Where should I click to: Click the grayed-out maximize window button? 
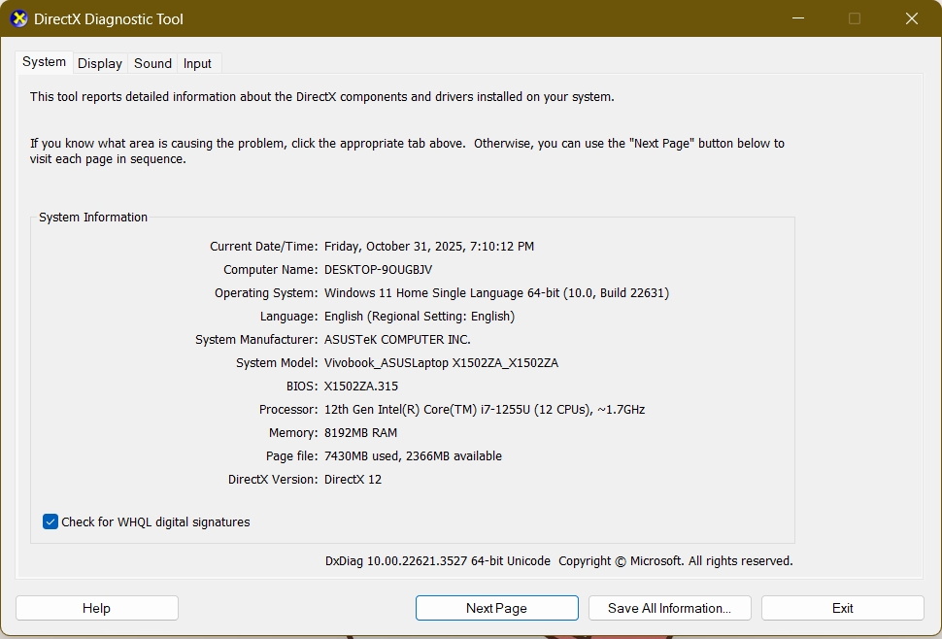(x=855, y=18)
